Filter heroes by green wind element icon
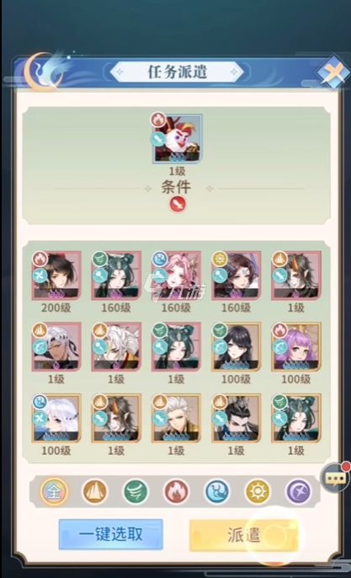Image resolution: width=351 pixels, height=578 pixels. [136, 491]
